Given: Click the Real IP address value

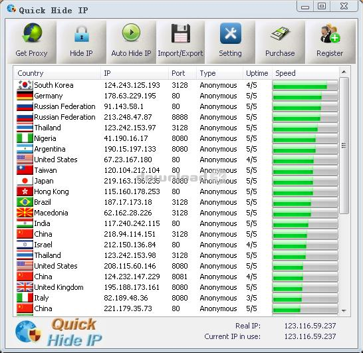Looking at the screenshot, I should pyautogui.click(x=310, y=326).
